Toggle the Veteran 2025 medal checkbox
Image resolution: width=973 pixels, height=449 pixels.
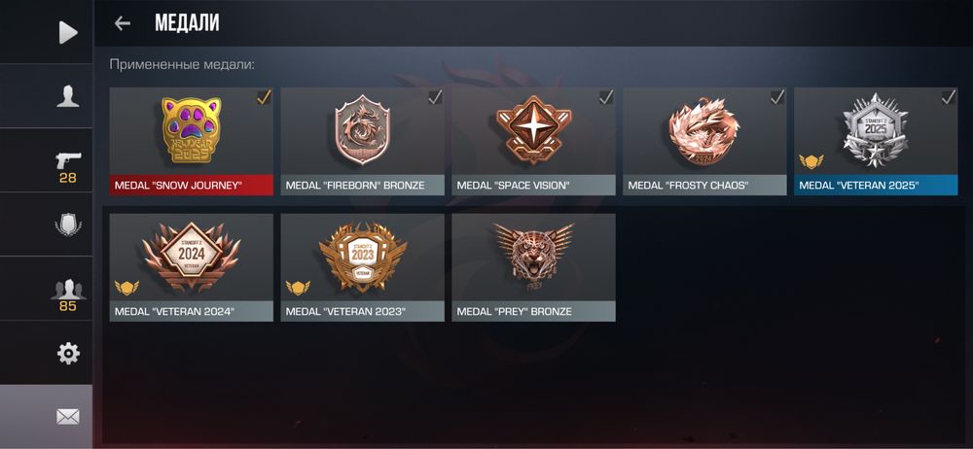click(x=948, y=97)
